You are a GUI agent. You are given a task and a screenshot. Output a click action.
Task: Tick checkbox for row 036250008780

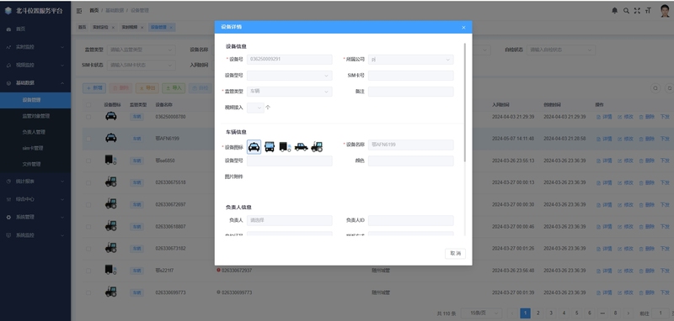click(x=88, y=117)
